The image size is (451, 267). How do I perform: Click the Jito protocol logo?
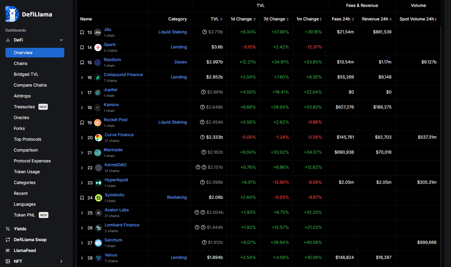tap(98, 32)
